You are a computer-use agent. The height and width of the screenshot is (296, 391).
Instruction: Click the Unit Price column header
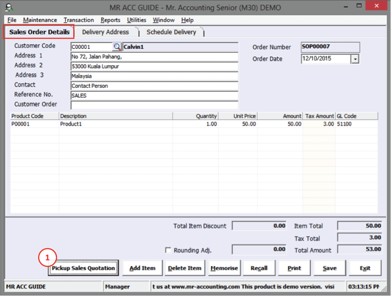[x=238, y=116]
